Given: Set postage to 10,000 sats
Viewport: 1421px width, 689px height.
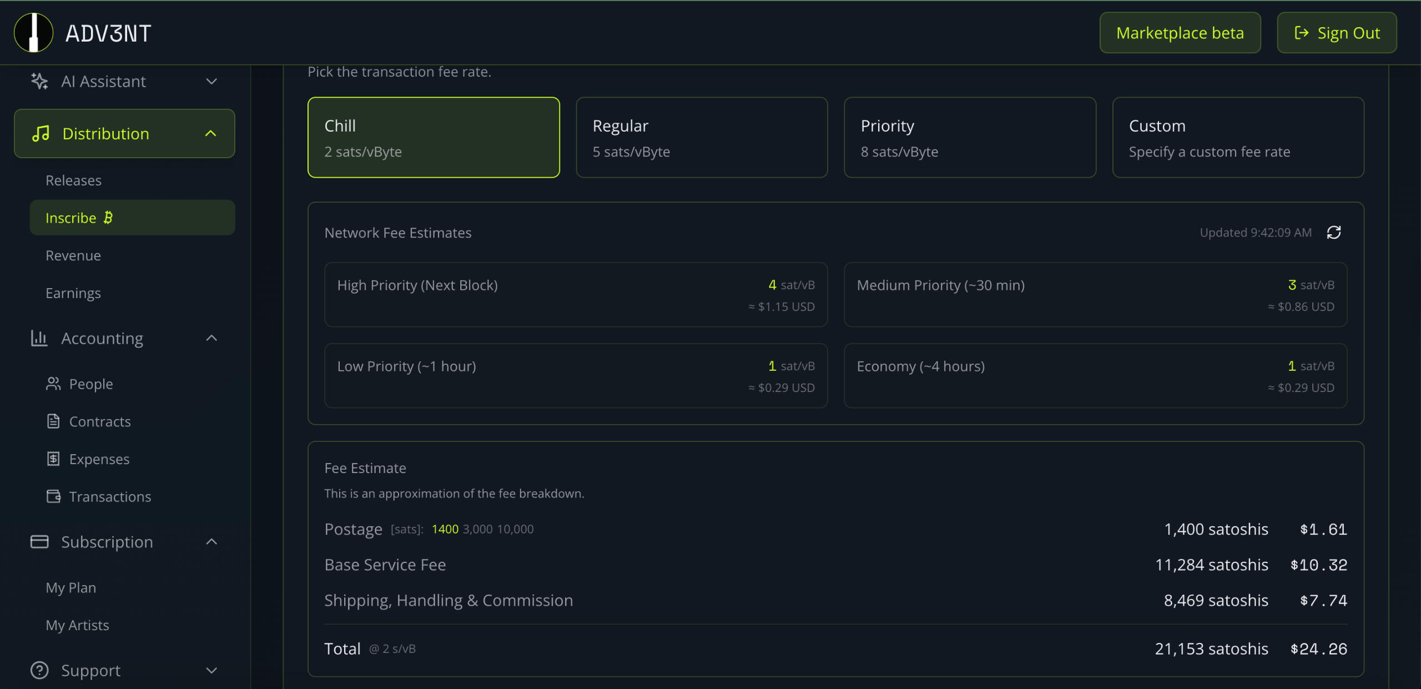Looking at the screenshot, I should coord(515,529).
